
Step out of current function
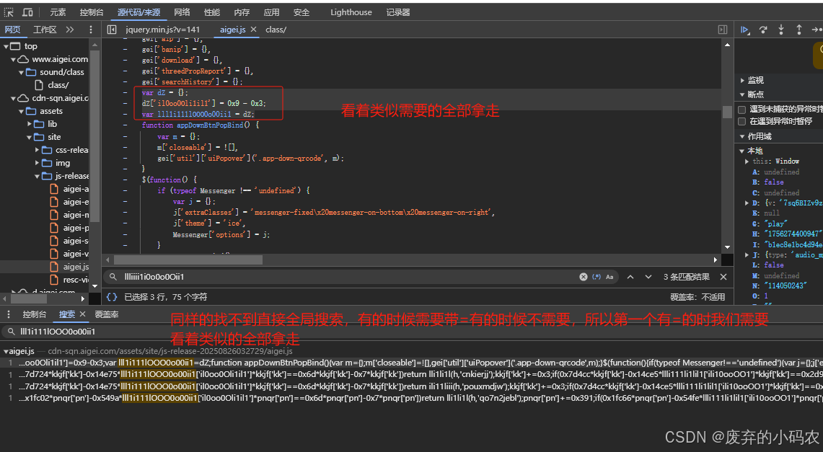(799, 30)
